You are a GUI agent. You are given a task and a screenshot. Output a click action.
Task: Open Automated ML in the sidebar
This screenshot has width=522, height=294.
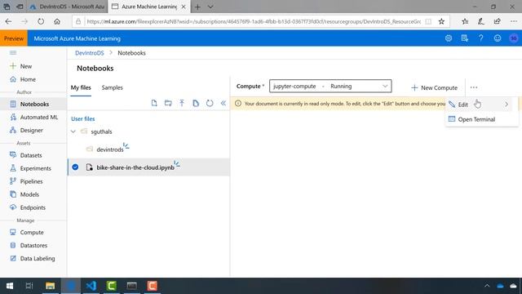33,117
